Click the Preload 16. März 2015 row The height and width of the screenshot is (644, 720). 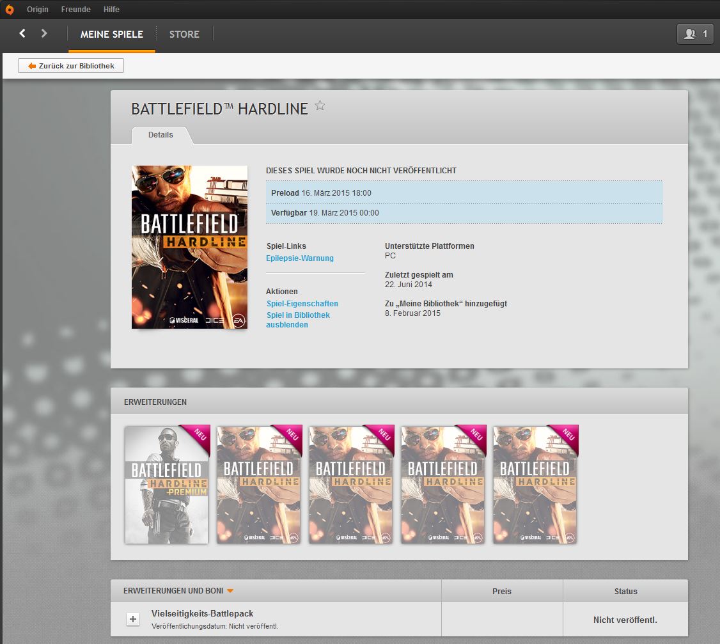[x=464, y=193]
